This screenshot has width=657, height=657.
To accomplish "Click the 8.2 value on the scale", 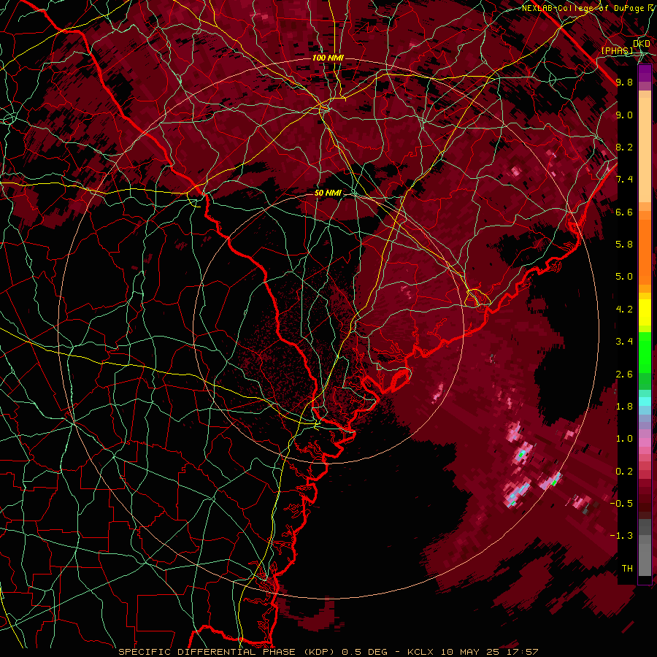I will [x=624, y=147].
